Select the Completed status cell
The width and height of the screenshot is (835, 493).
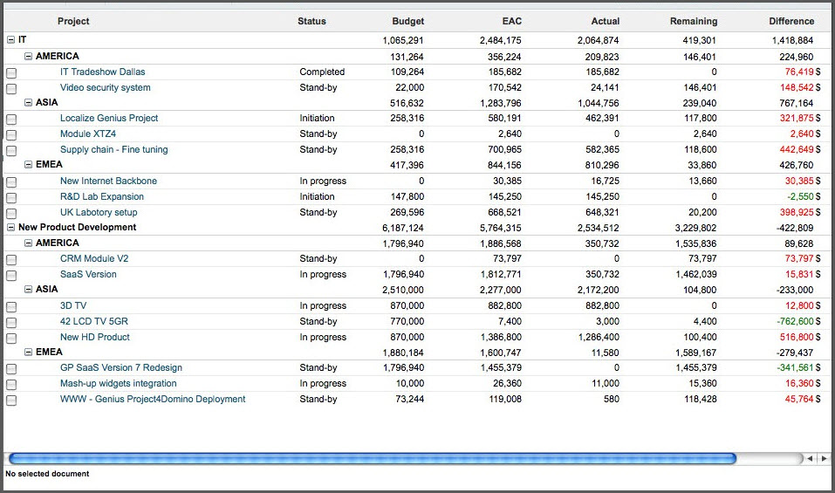tap(322, 72)
